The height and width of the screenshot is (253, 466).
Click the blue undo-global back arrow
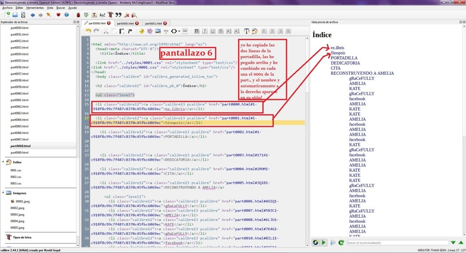click(33, 15)
